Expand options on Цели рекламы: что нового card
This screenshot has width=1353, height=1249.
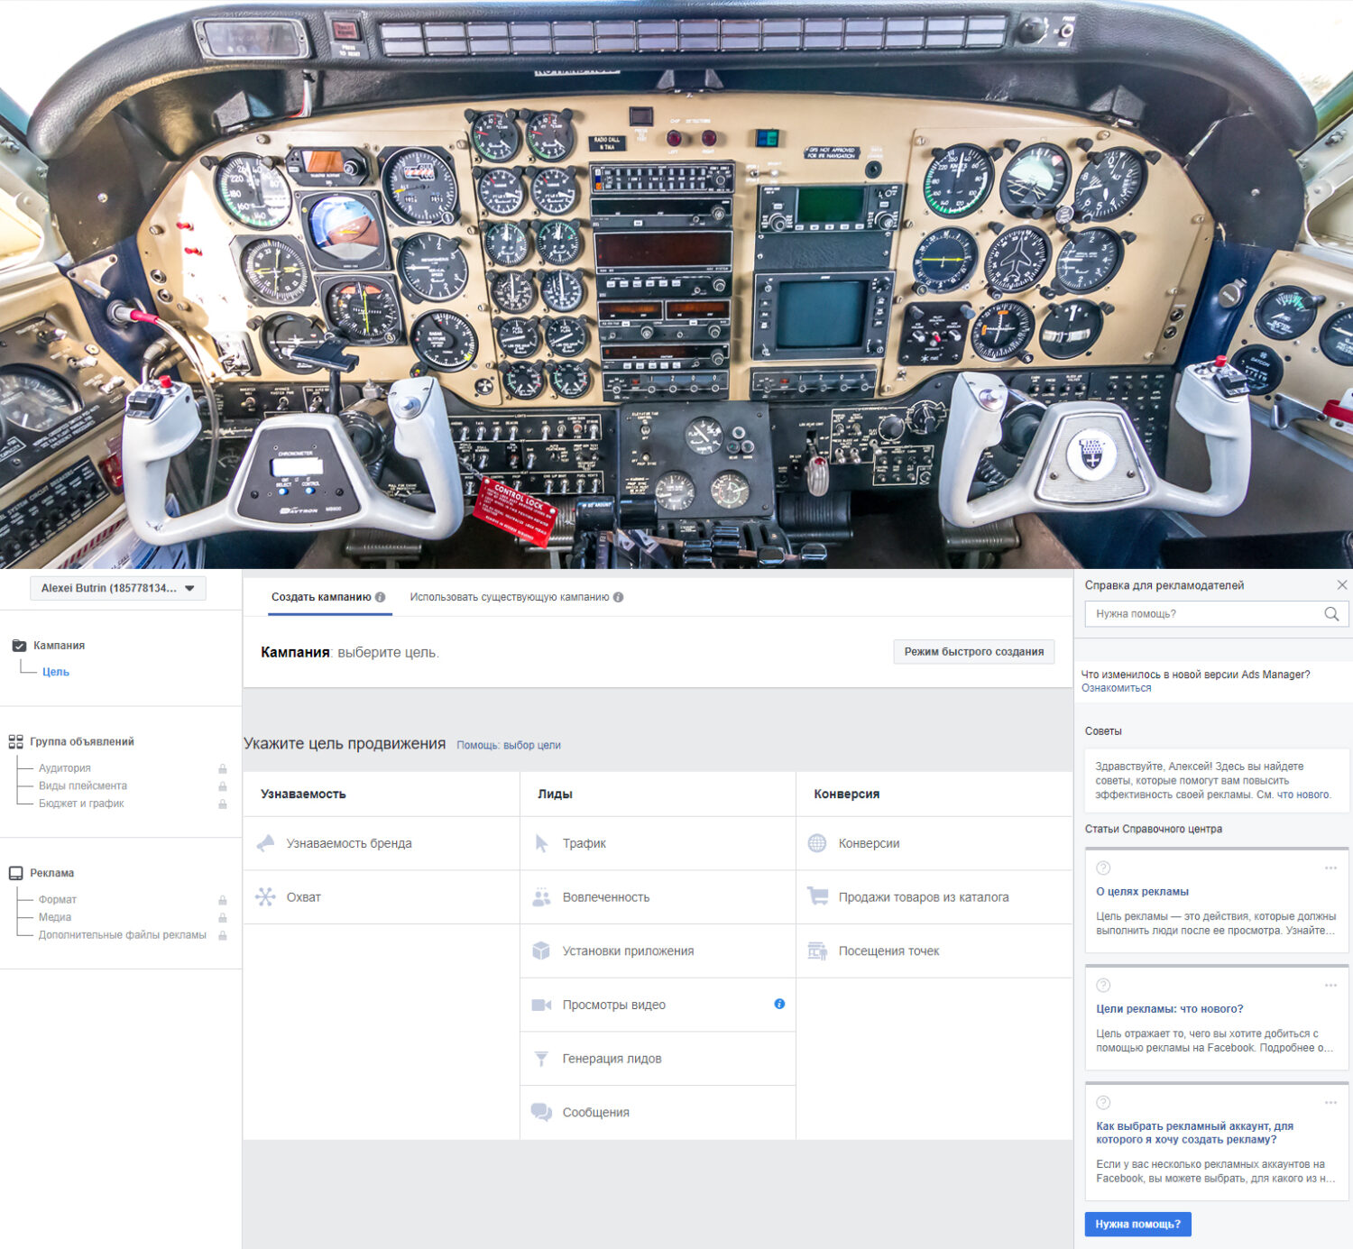pos(1330,985)
